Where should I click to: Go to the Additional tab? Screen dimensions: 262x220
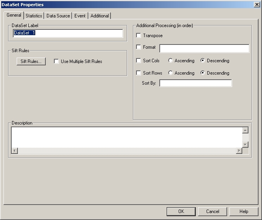100,16
